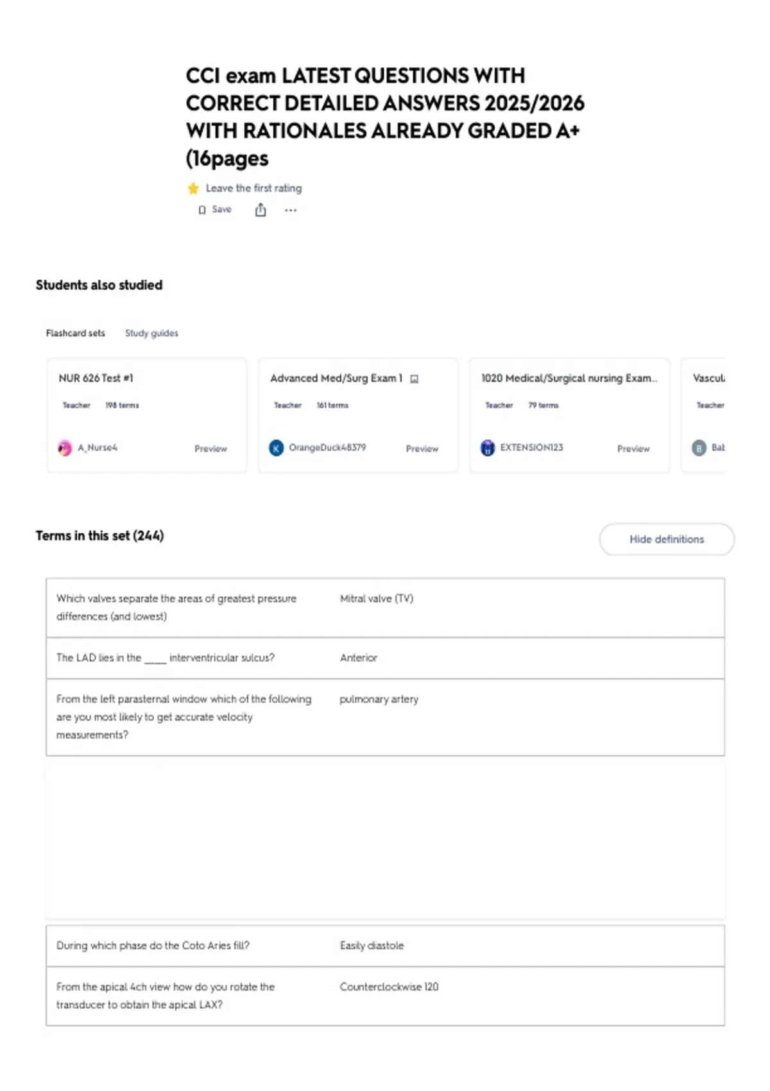This screenshot has height=1091, width=770.
Task: Click the bookmark icon on Advanced Med/Surg Exam 1
Action: [x=415, y=379]
